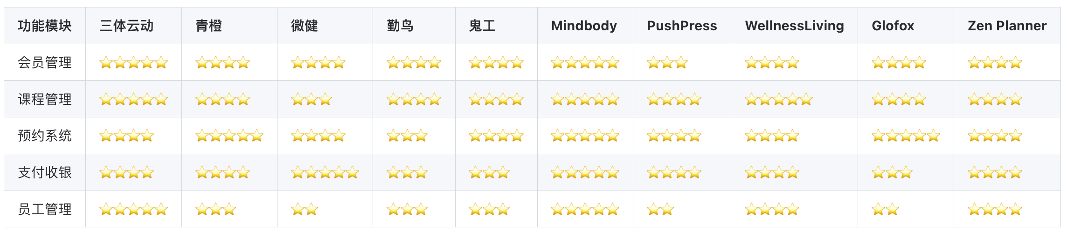Click the Glofox column header
This screenshot has width=1067, height=232.
point(893,26)
